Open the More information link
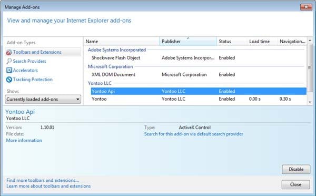Viewport: 316px width, 196px height. tap(24, 140)
